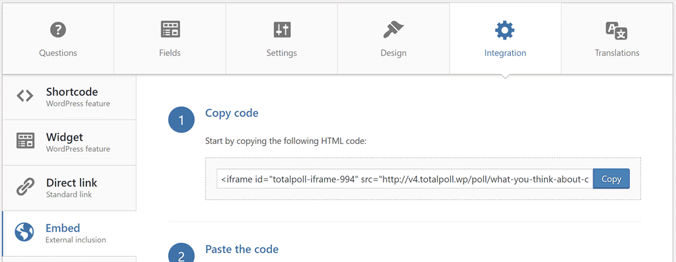This screenshot has width=676, height=262.
Task: Click 'Start by copying the following HTML code:' text
Action: pyautogui.click(x=285, y=141)
